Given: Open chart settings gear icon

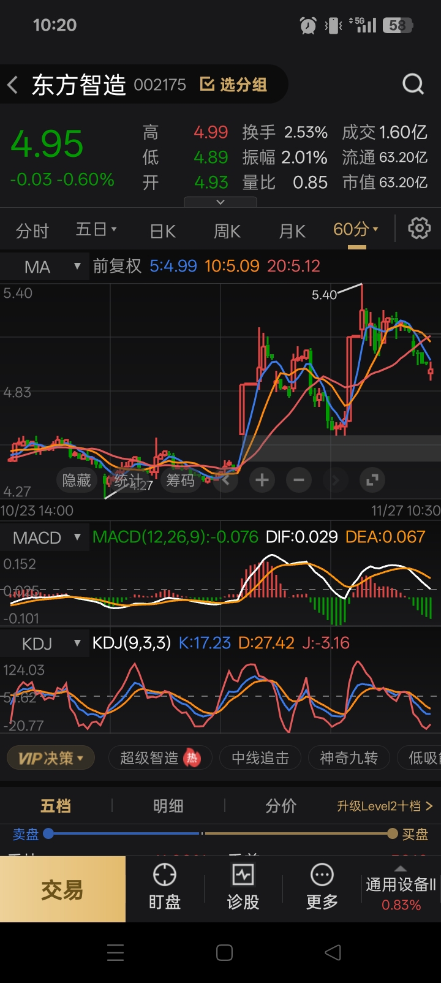Looking at the screenshot, I should tap(420, 229).
